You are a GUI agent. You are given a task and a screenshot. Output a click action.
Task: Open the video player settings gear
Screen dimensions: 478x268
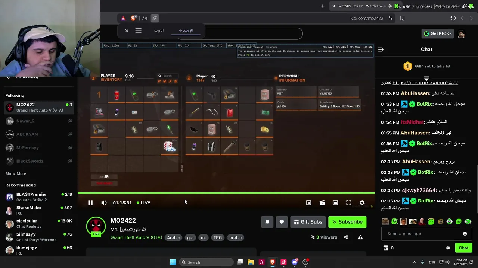pos(362,203)
